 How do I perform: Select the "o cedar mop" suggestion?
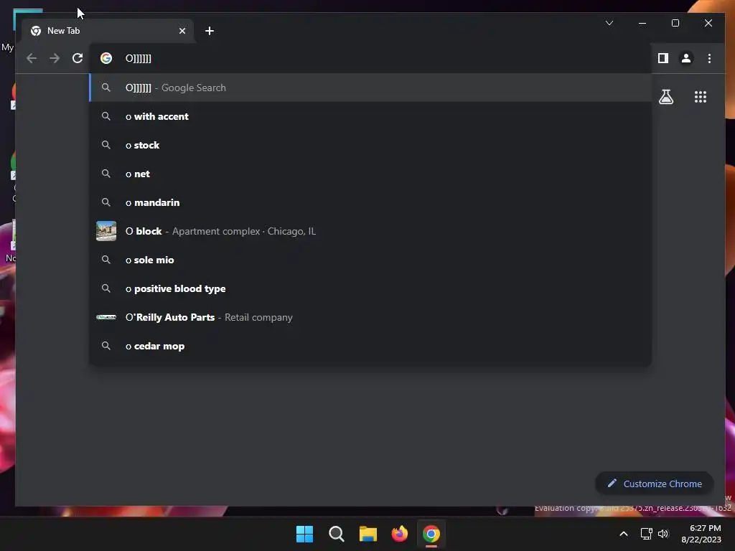pos(370,346)
